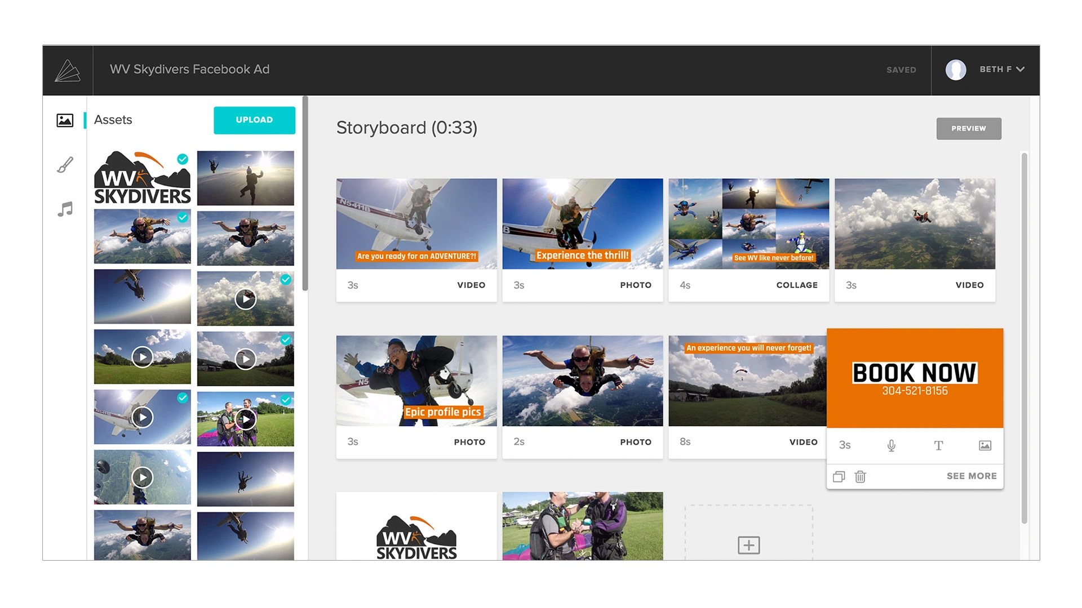
Task: Duplicate the Book Now card
Action: [x=838, y=476]
